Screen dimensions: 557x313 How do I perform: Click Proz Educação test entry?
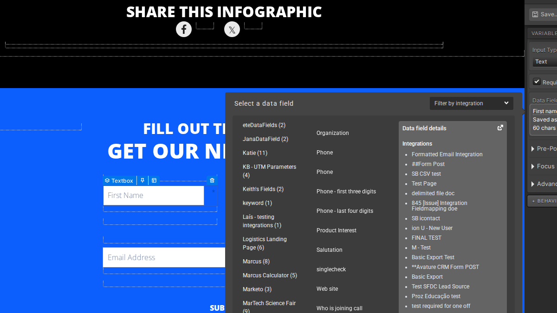point(436,296)
